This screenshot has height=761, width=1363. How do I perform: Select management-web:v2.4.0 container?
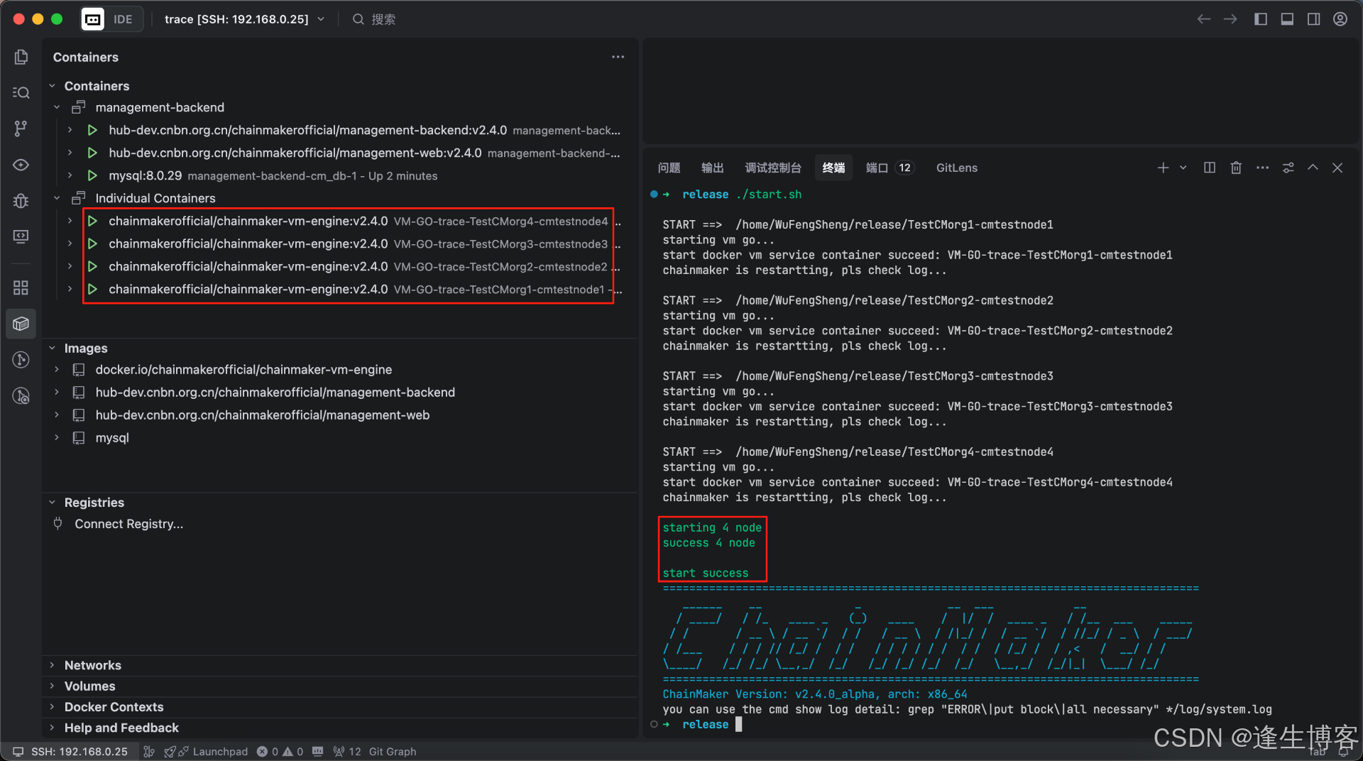click(x=341, y=153)
